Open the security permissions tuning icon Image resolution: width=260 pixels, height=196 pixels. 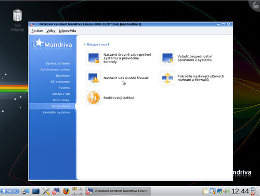pyautogui.click(x=167, y=58)
